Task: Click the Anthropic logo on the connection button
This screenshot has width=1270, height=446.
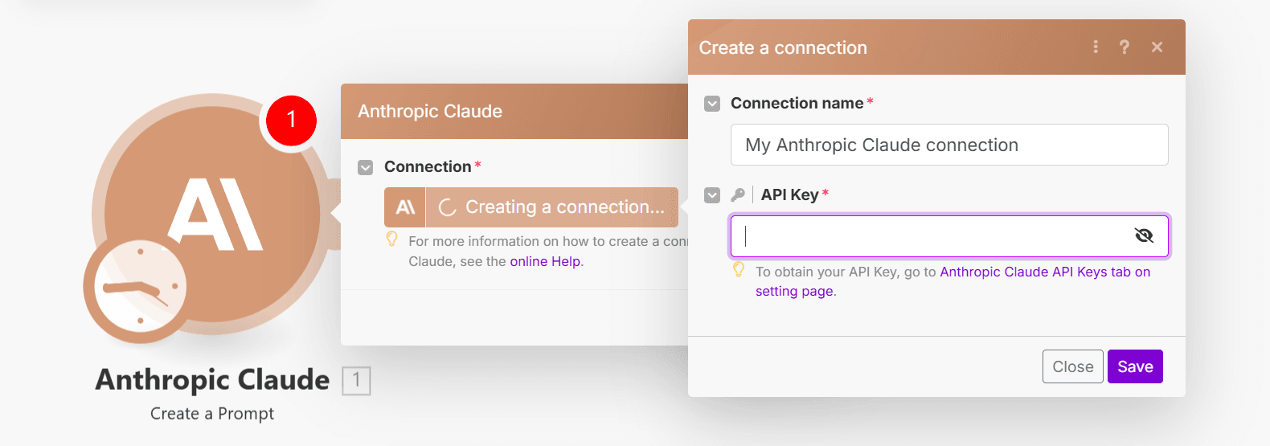Action: coord(405,207)
